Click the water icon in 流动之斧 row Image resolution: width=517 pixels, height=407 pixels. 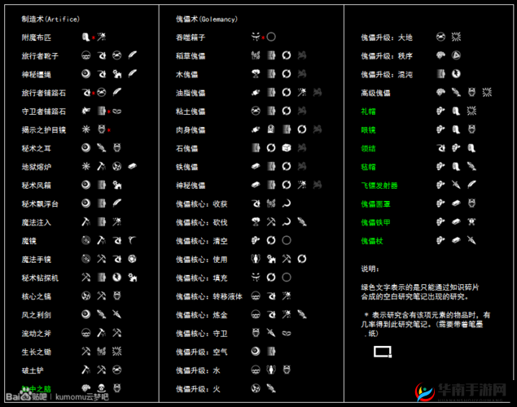(85, 333)
